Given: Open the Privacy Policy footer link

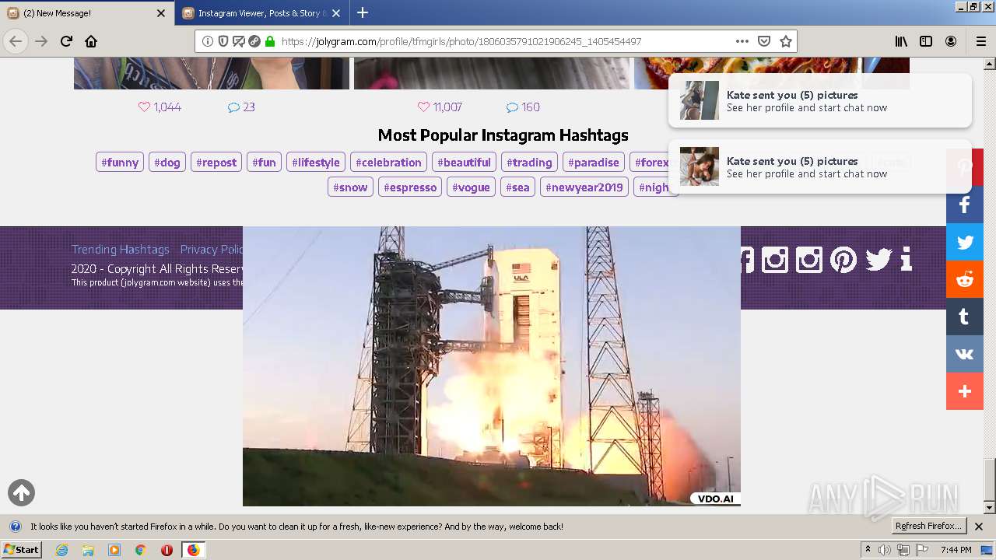Looking at the screenshot, I should (212, 250).
